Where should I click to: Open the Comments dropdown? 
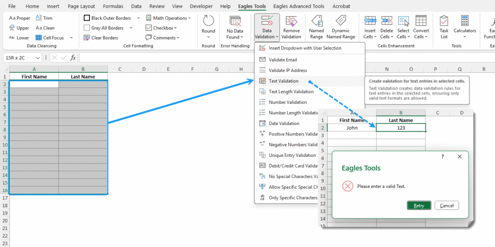click(x=162, y=38)
